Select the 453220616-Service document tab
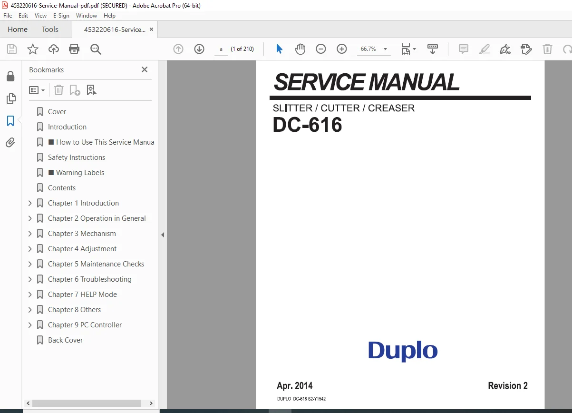 pos(115,29)
